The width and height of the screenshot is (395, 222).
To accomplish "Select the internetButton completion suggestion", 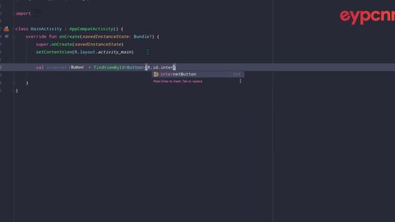I will pyautogui.click(x=198, y=74).
